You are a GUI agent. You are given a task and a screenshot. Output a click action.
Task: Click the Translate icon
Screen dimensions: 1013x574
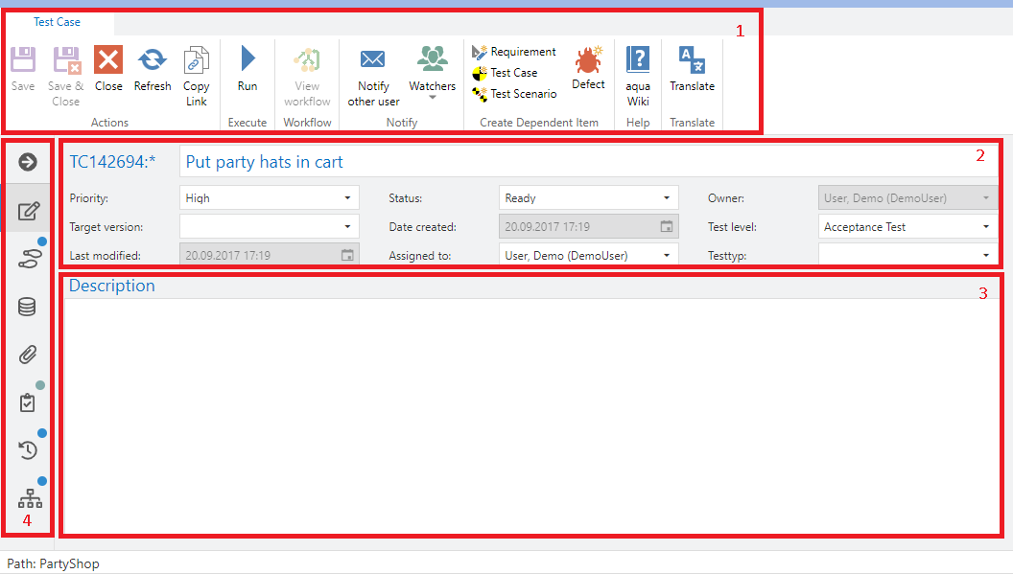[692, 61]
